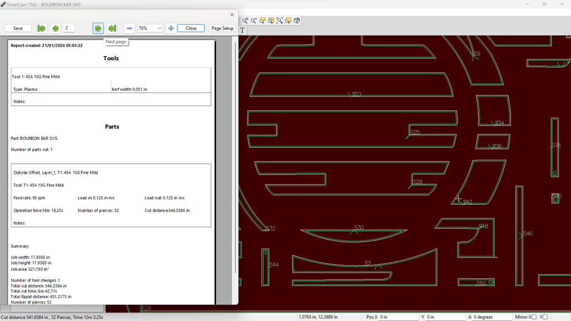
Task: Click the Y position input field
Action: (445, 317)
